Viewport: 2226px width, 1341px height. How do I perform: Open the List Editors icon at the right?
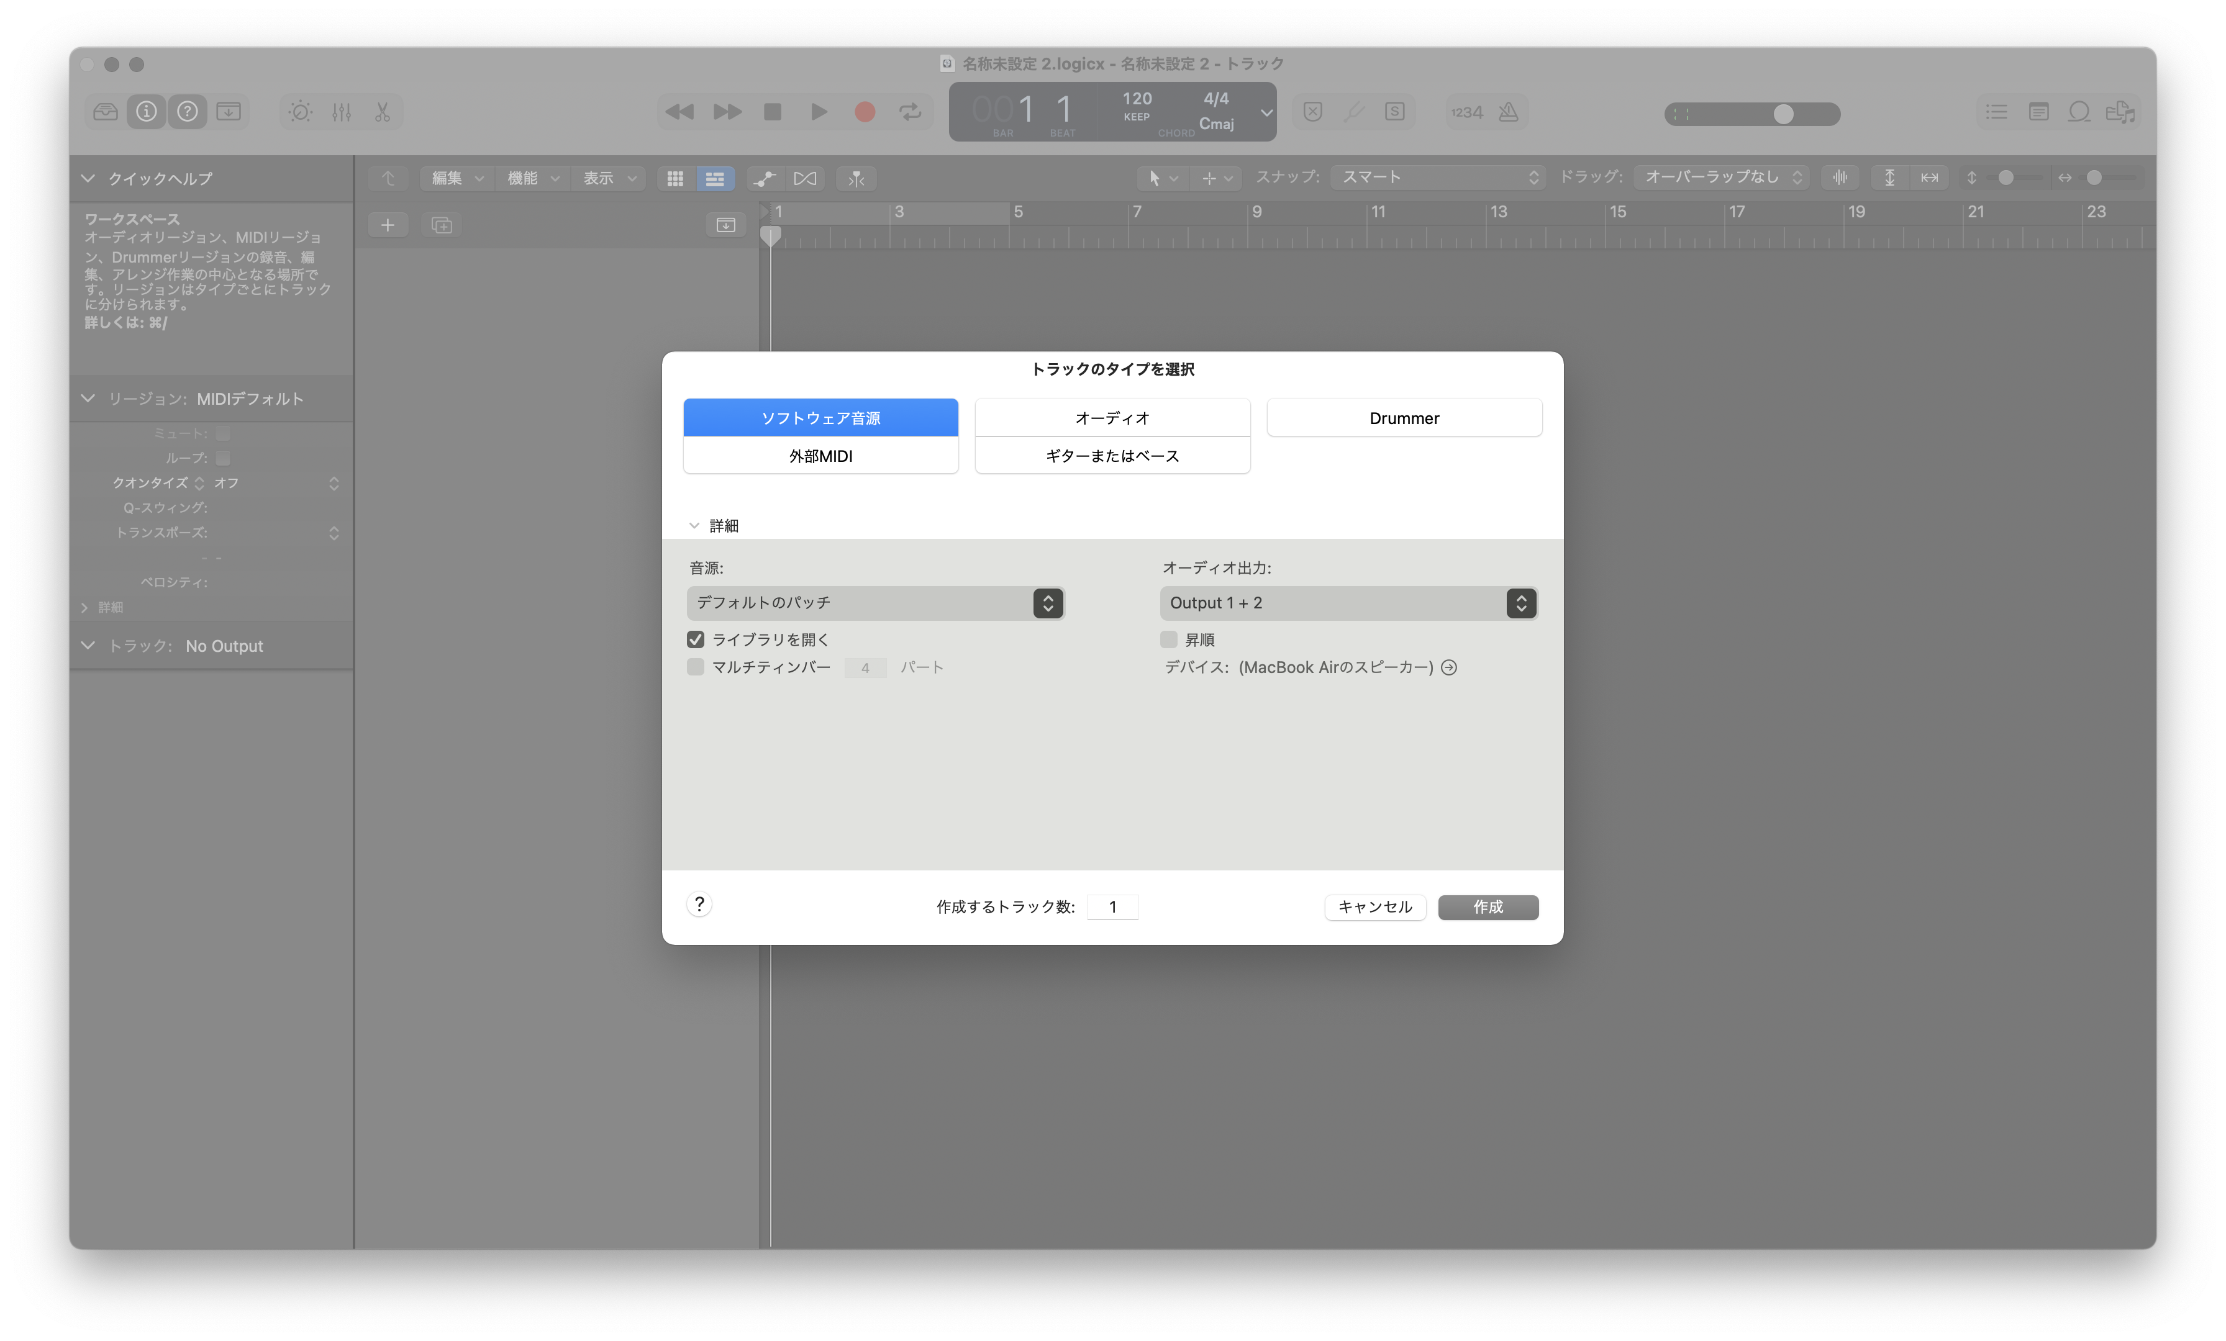1997,112
